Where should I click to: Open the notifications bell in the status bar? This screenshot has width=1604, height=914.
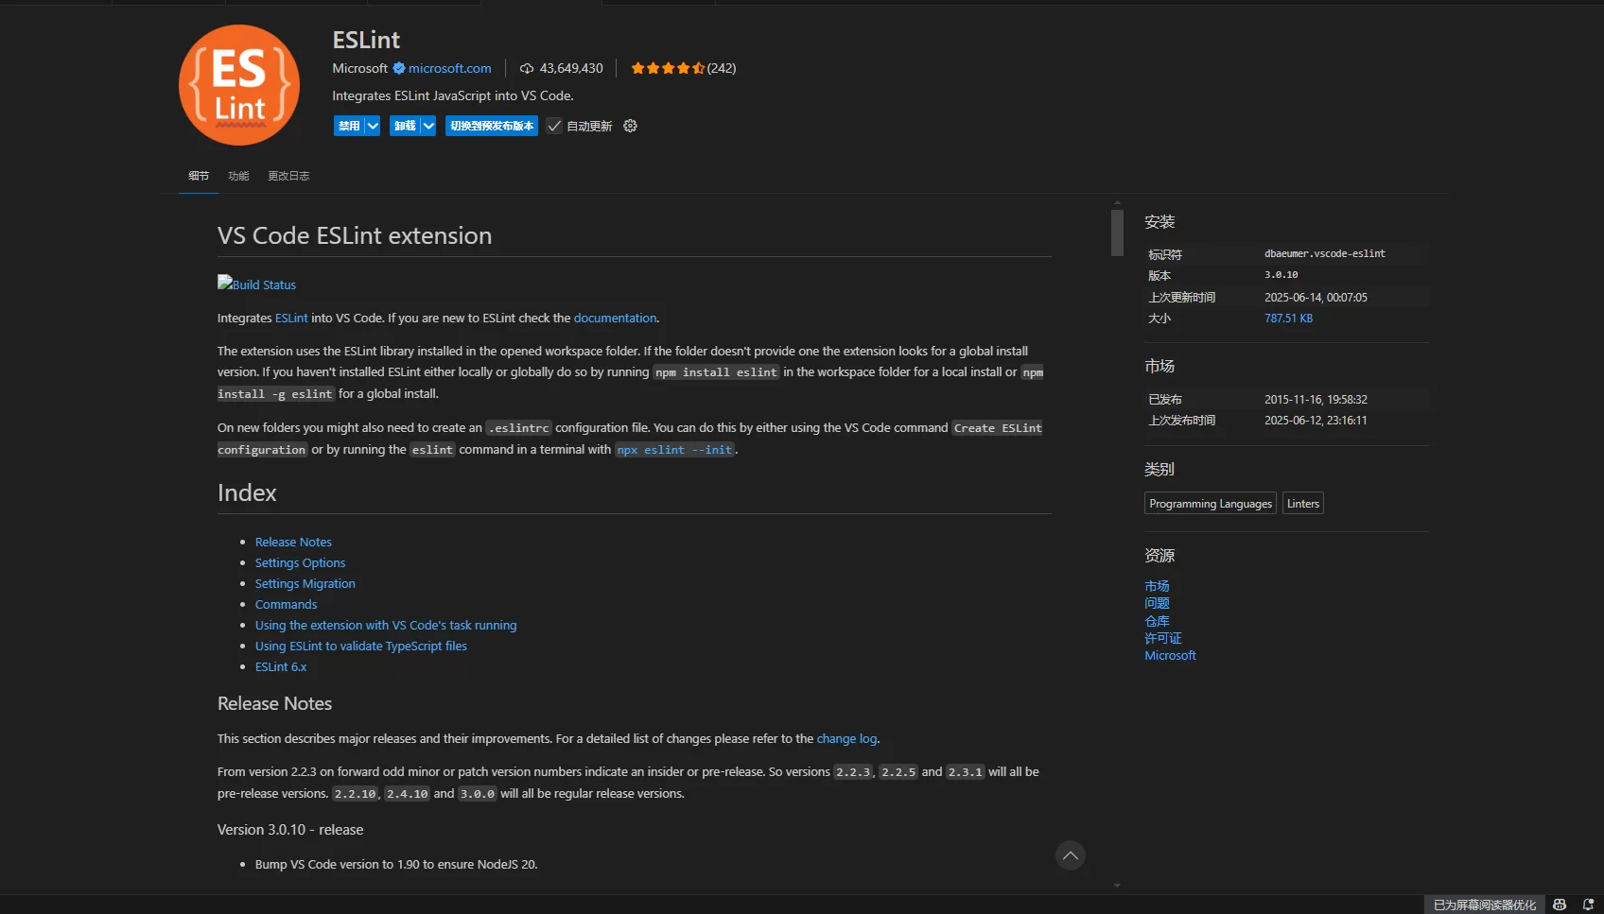point(1588,905)
